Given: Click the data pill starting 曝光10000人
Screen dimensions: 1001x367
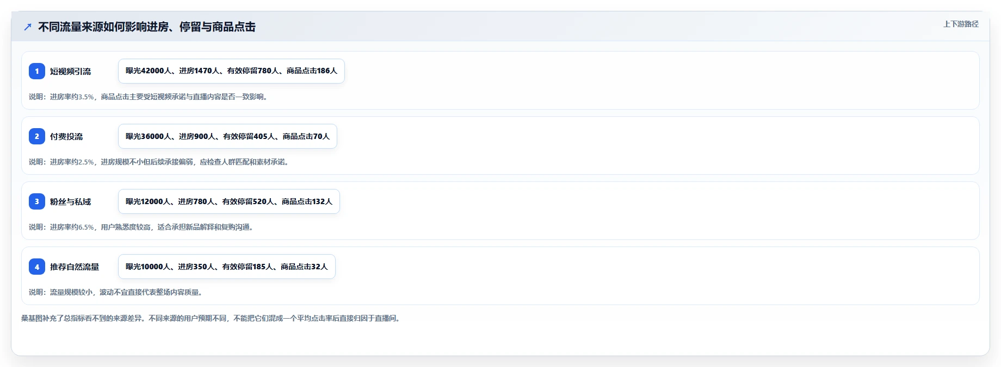Looking at the screenshot, I should (227, 267).
